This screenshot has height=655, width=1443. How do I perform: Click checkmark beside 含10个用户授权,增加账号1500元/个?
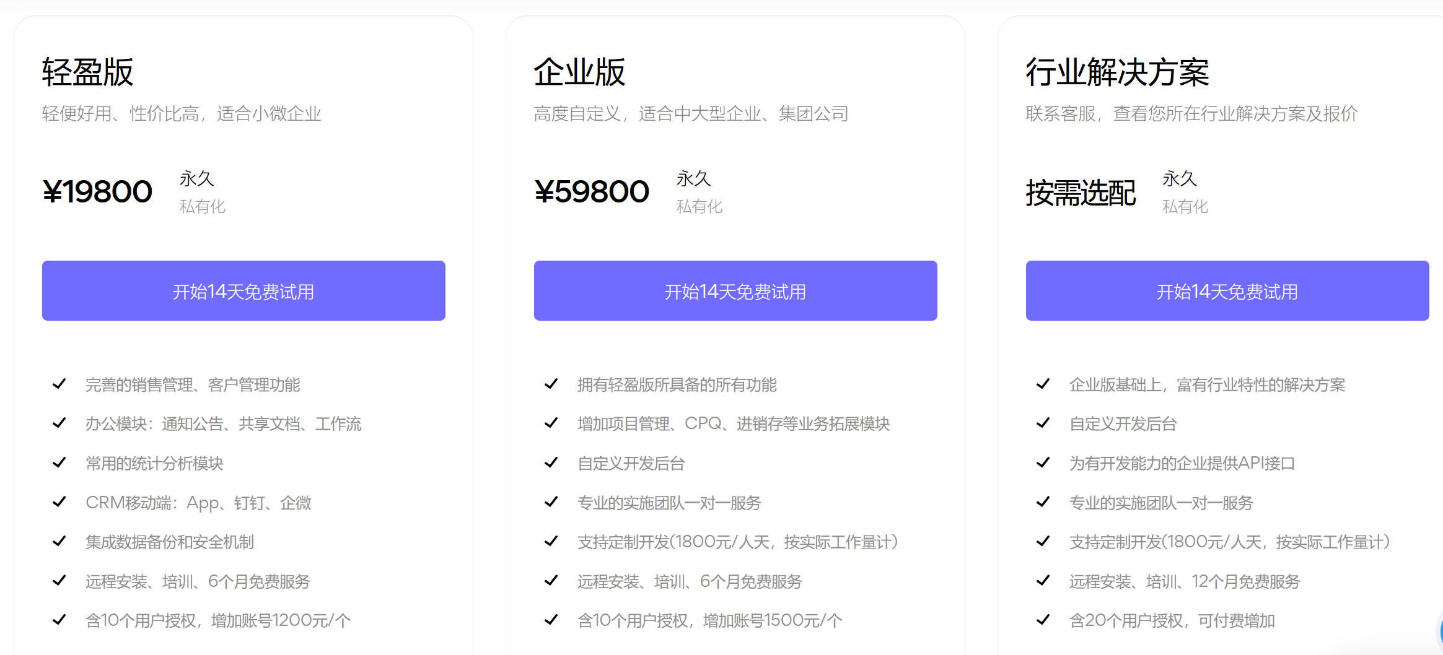click(551, 620)
